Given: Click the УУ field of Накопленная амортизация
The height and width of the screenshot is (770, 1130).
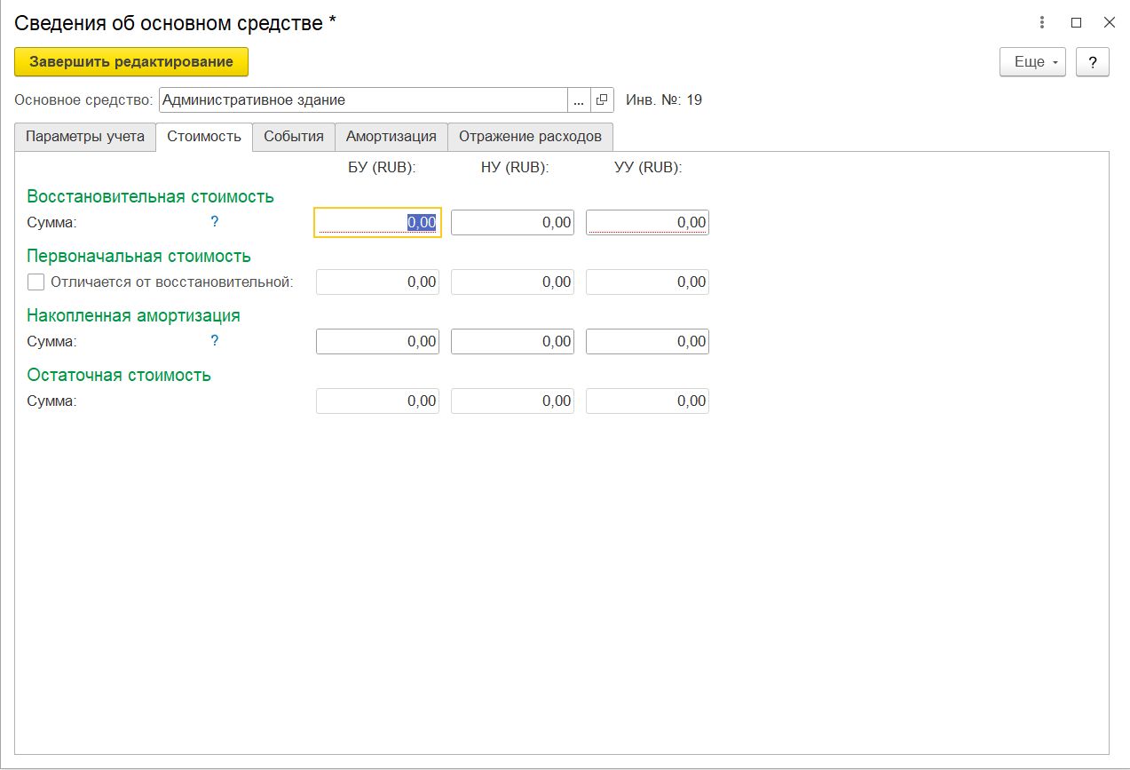Looking at the screenshot, I should coord(647,342).
